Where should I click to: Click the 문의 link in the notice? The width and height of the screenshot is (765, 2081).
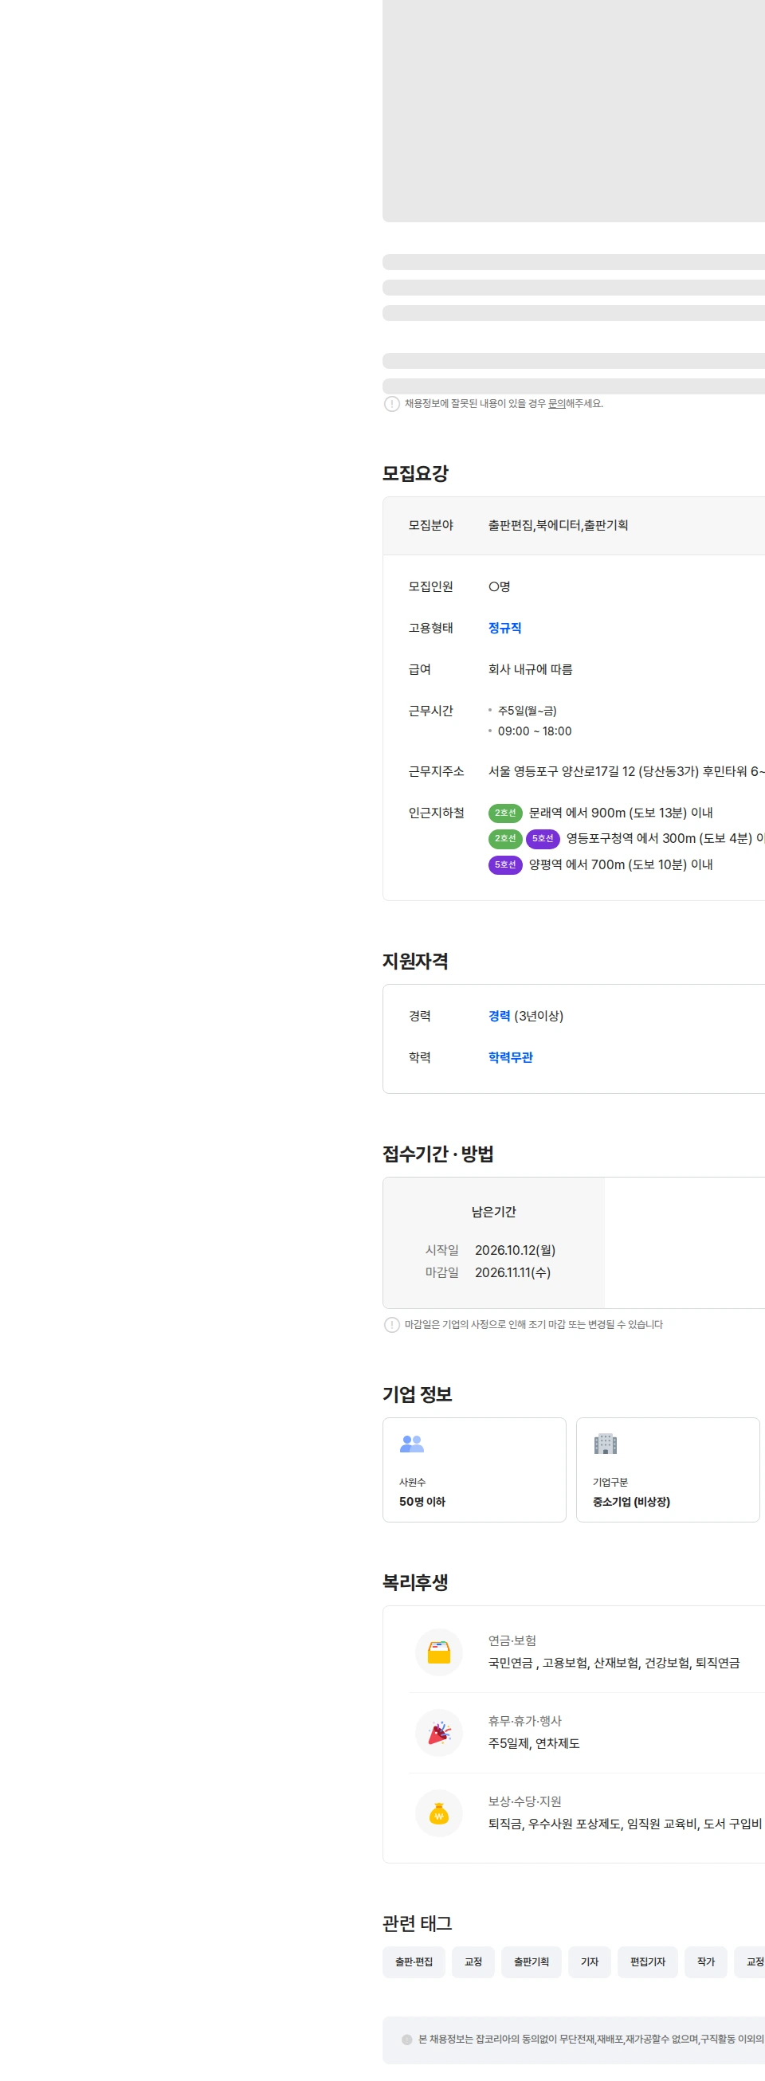point(556,403)
